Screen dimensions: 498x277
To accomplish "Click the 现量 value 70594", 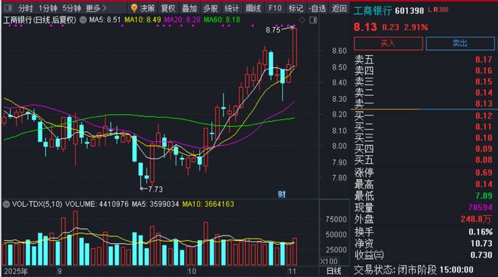I will tap(480, 208).
